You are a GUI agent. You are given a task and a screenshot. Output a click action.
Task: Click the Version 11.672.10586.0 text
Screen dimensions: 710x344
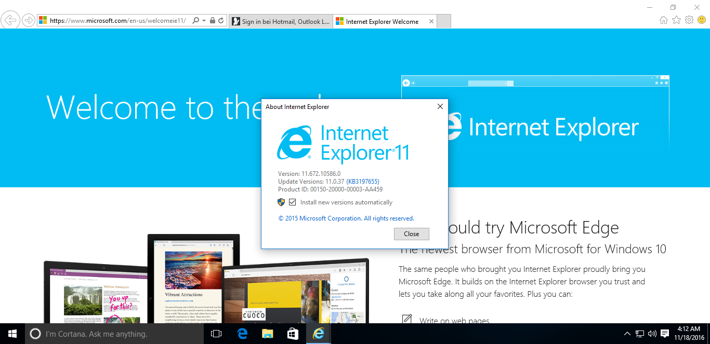click(x=309, y=174)
